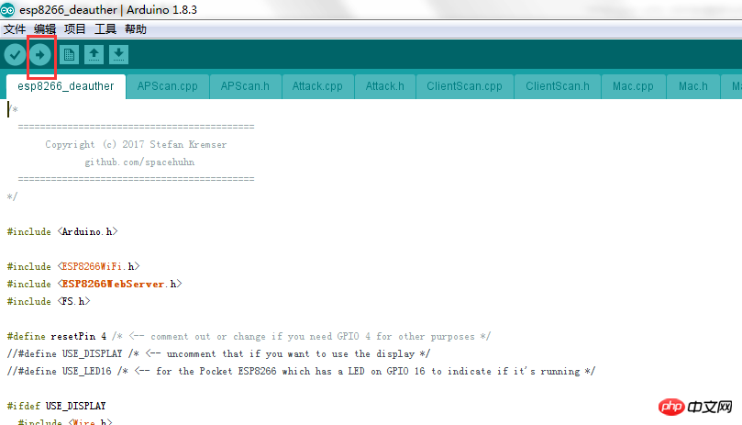
Task: Switch to the ClientScan.h tab
Action: pos(558,86)
